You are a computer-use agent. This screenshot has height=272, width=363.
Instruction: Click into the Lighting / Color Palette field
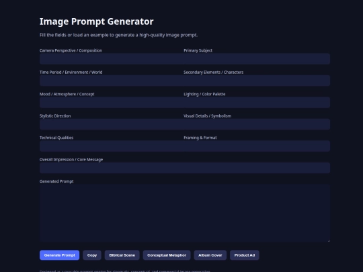point(257,103)
